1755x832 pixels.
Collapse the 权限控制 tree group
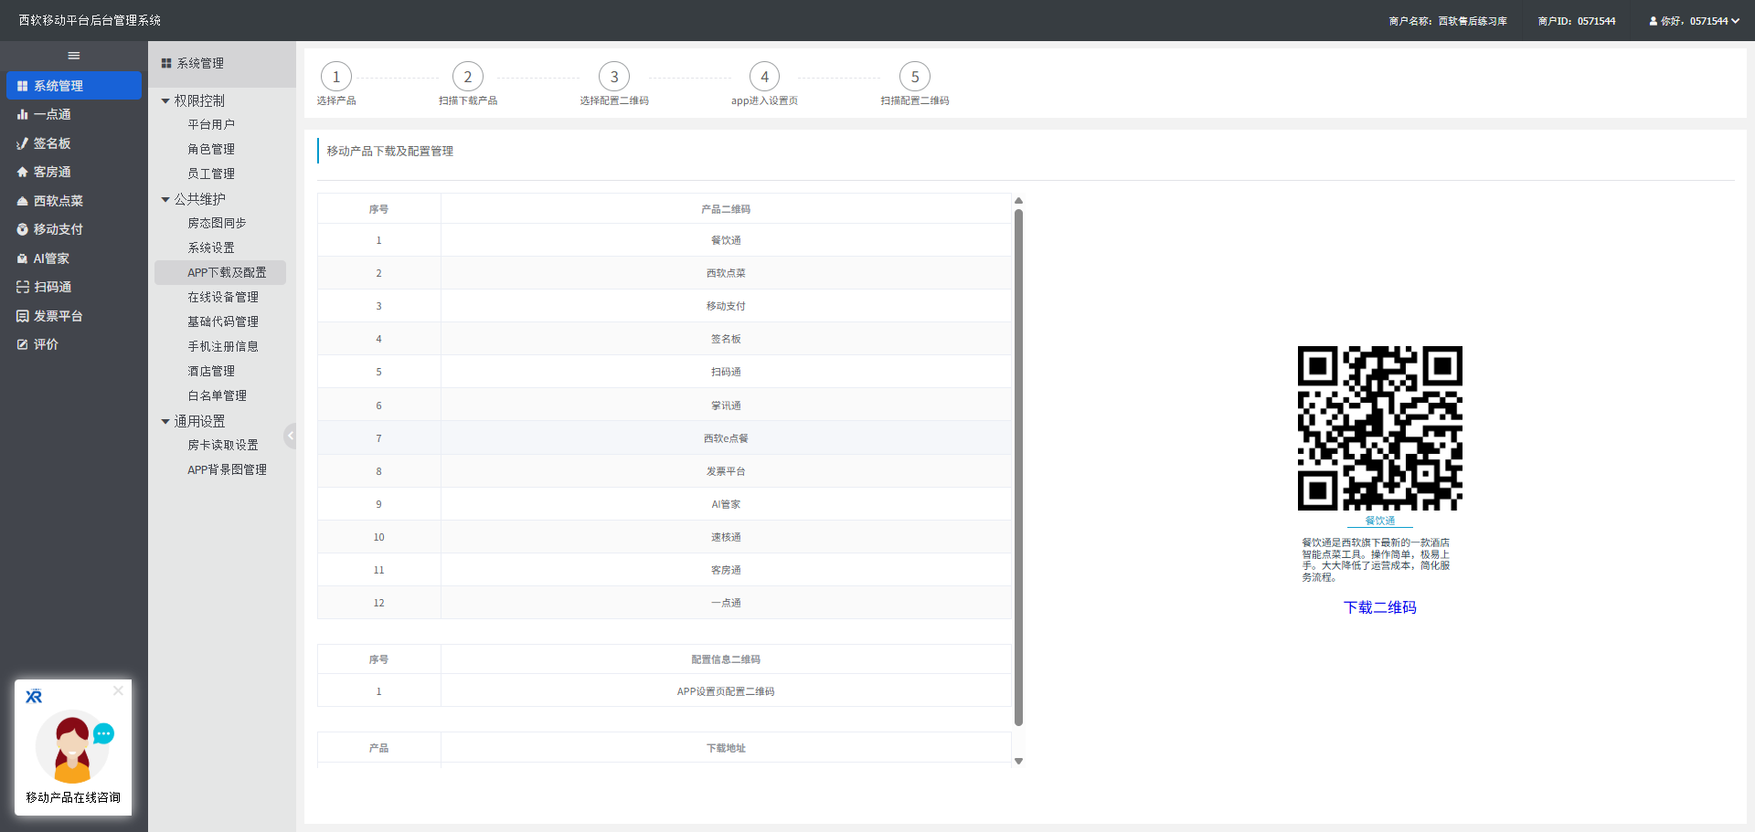point(165,101)
